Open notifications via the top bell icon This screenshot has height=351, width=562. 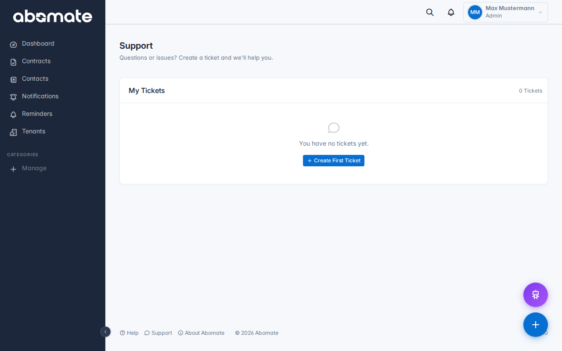450,12
